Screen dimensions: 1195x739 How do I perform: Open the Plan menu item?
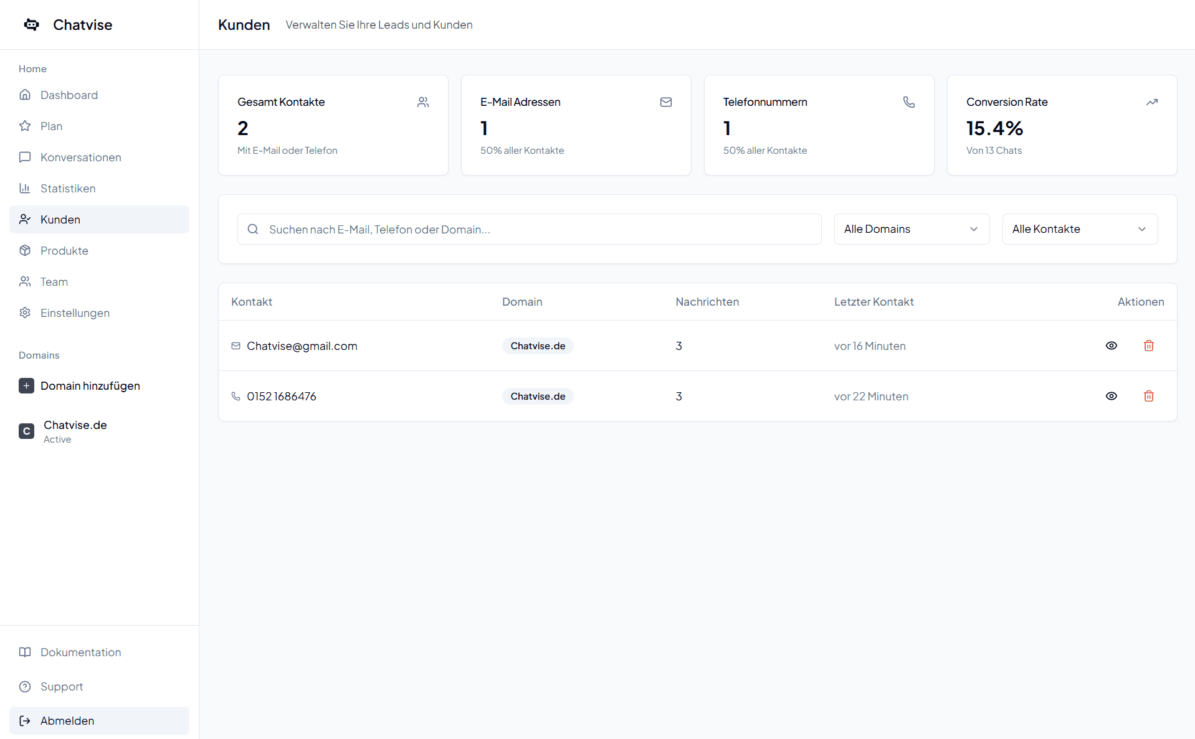point(51,126)
